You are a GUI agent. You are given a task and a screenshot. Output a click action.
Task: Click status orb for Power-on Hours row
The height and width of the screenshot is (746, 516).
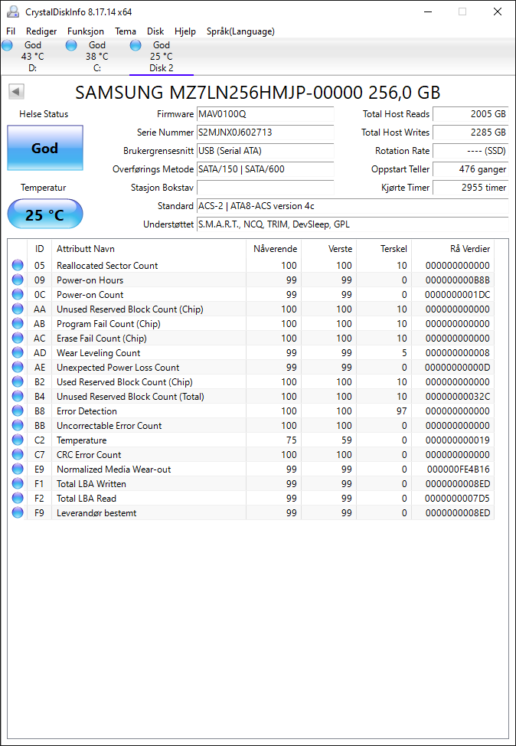tap(18, 280)
